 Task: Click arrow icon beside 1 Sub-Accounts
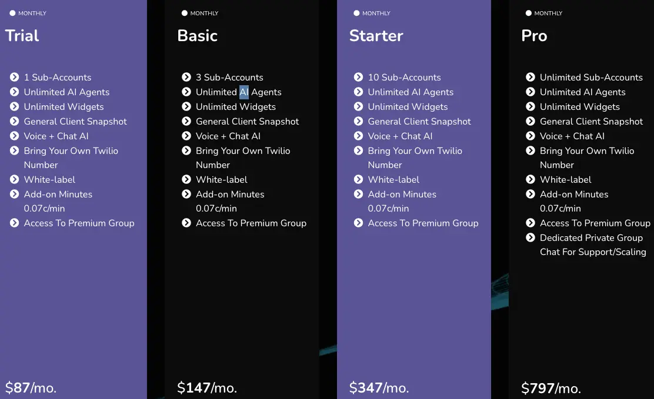(x=14, y=77)
